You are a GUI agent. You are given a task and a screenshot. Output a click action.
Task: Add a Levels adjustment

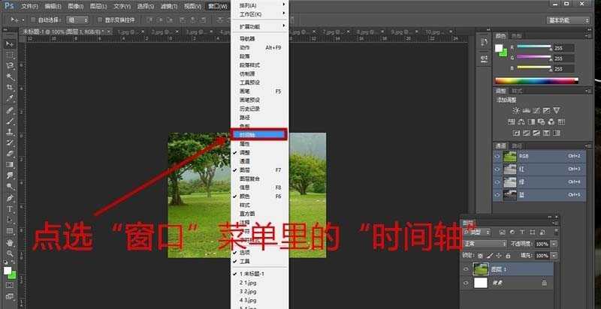click(x=527, y=110)
